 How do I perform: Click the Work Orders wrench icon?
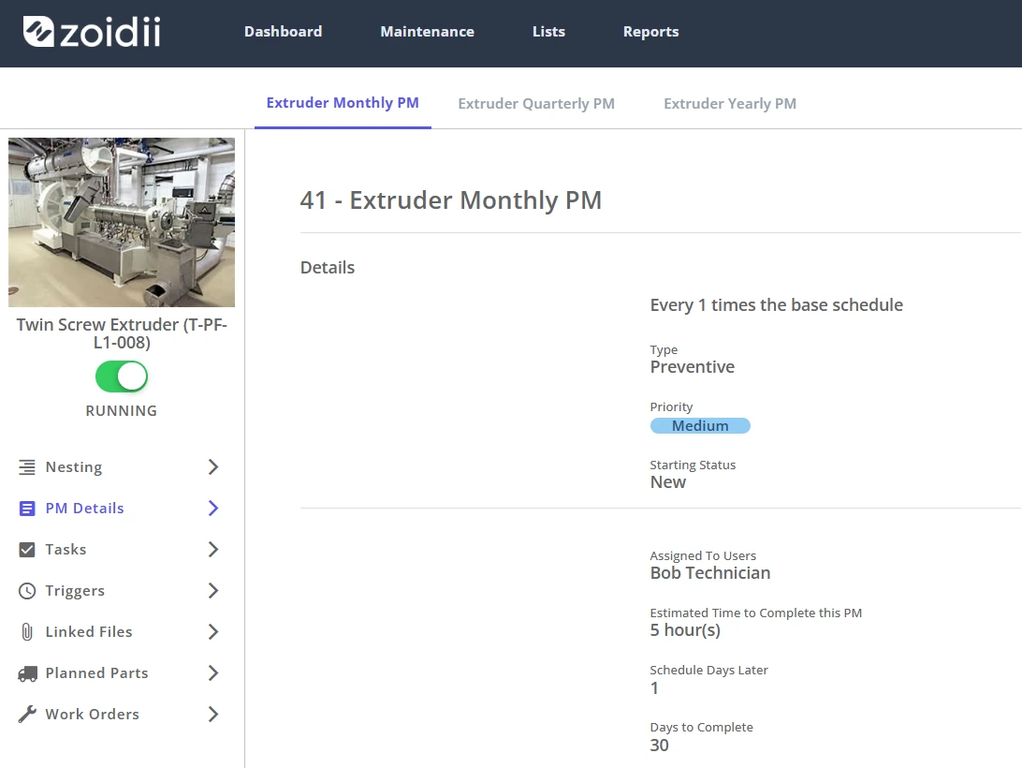click(27, 715)
